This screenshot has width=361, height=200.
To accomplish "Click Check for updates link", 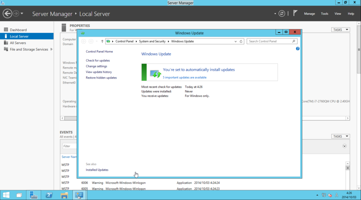I will [98, 60].
